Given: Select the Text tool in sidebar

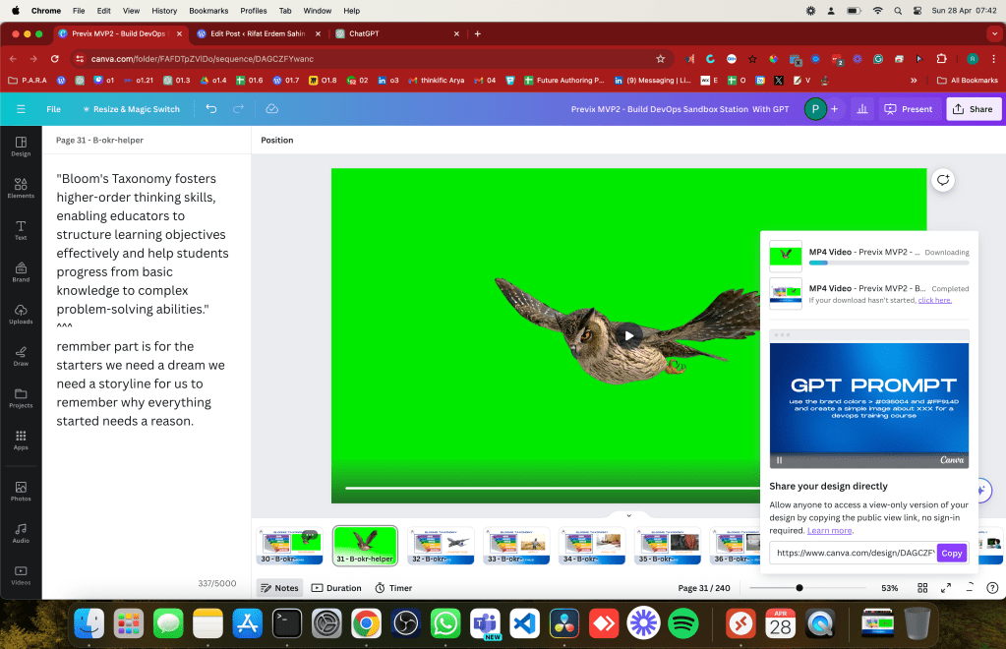Looking at the screenshot, I should (x=21, y=230).
